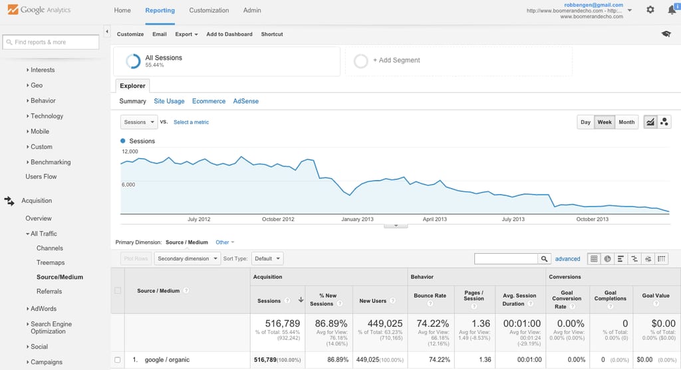
Task: Click the Add Segment empty circle
Action: (360, 61)
